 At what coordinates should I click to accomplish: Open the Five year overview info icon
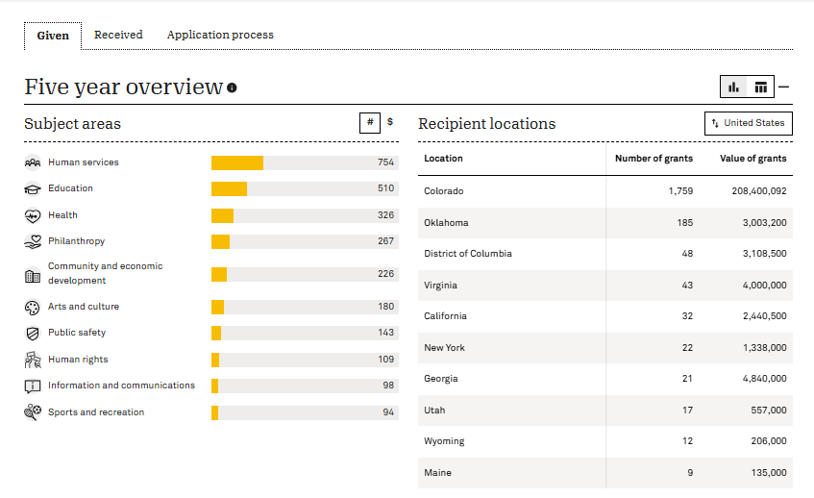(x=232, y=88)
